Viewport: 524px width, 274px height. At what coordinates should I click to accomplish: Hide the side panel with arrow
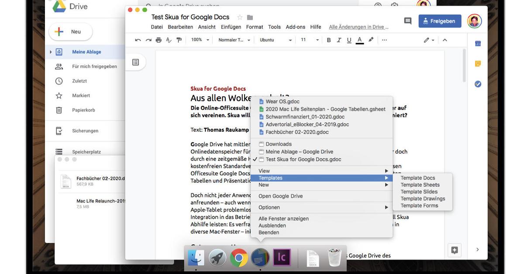tap(477, 250)
